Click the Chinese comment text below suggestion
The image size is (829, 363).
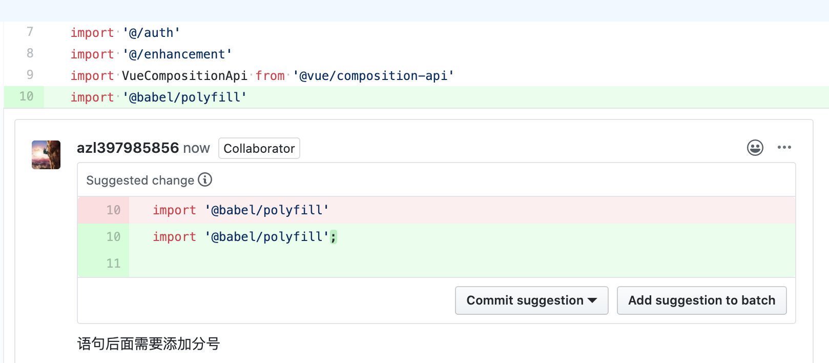coord(149,344)
